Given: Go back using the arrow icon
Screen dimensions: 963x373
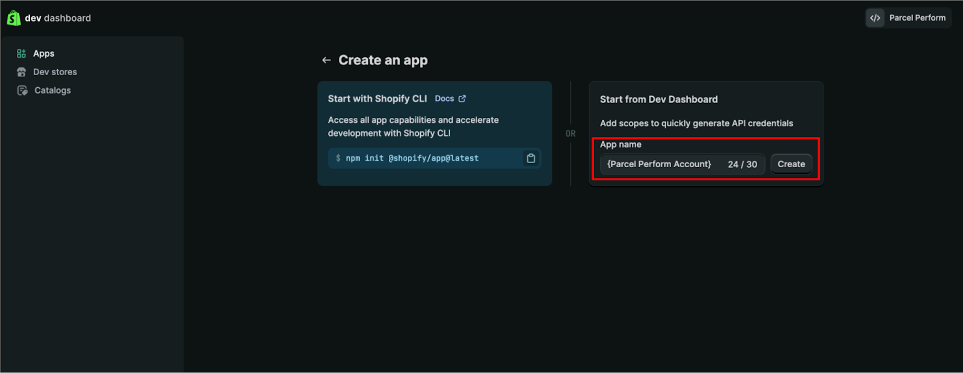Looking at the screenshot, I should click(326, 60).
